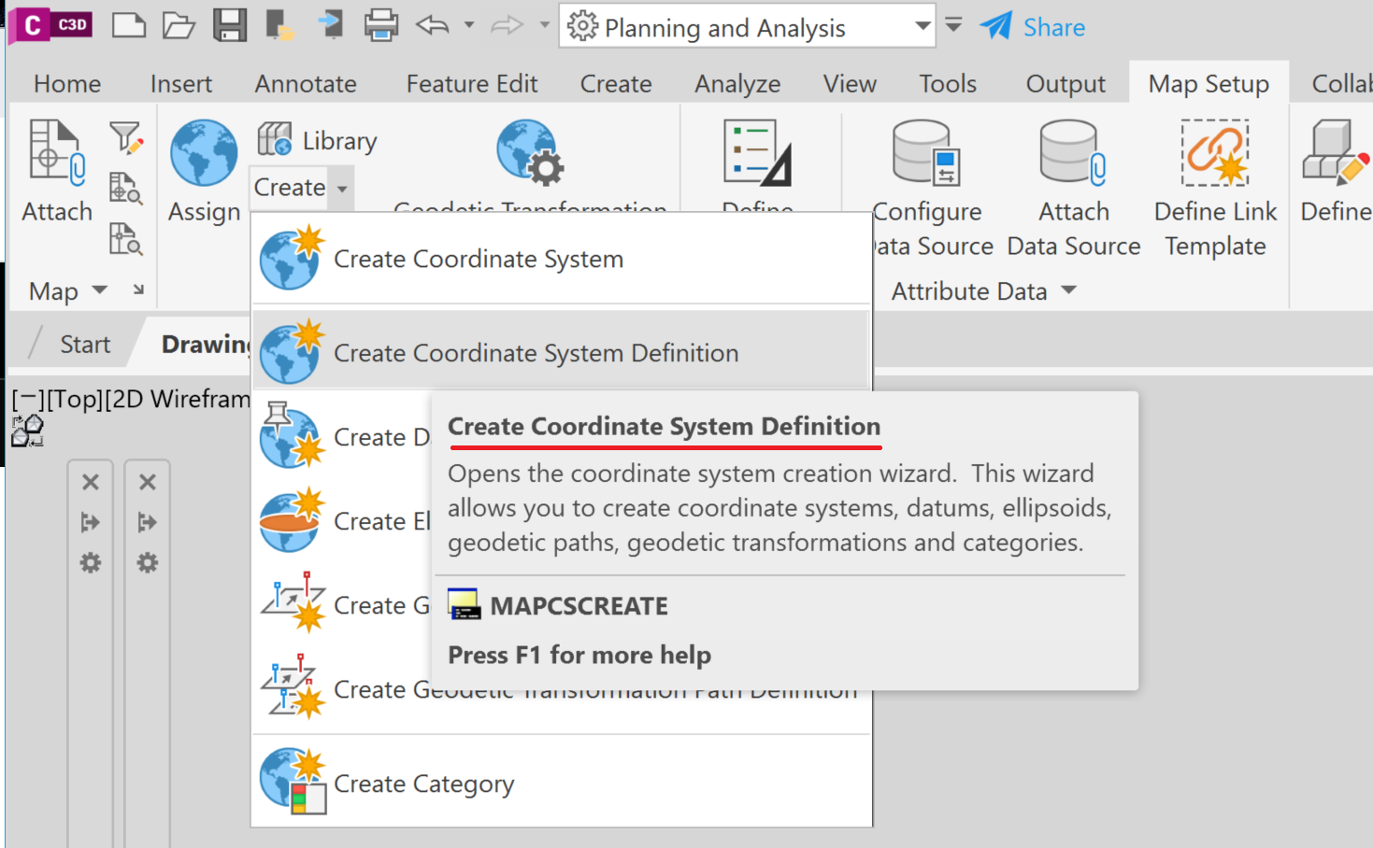Click Attach Data Source database icon
1373x848 pixels.
[x=1073, y=152]
